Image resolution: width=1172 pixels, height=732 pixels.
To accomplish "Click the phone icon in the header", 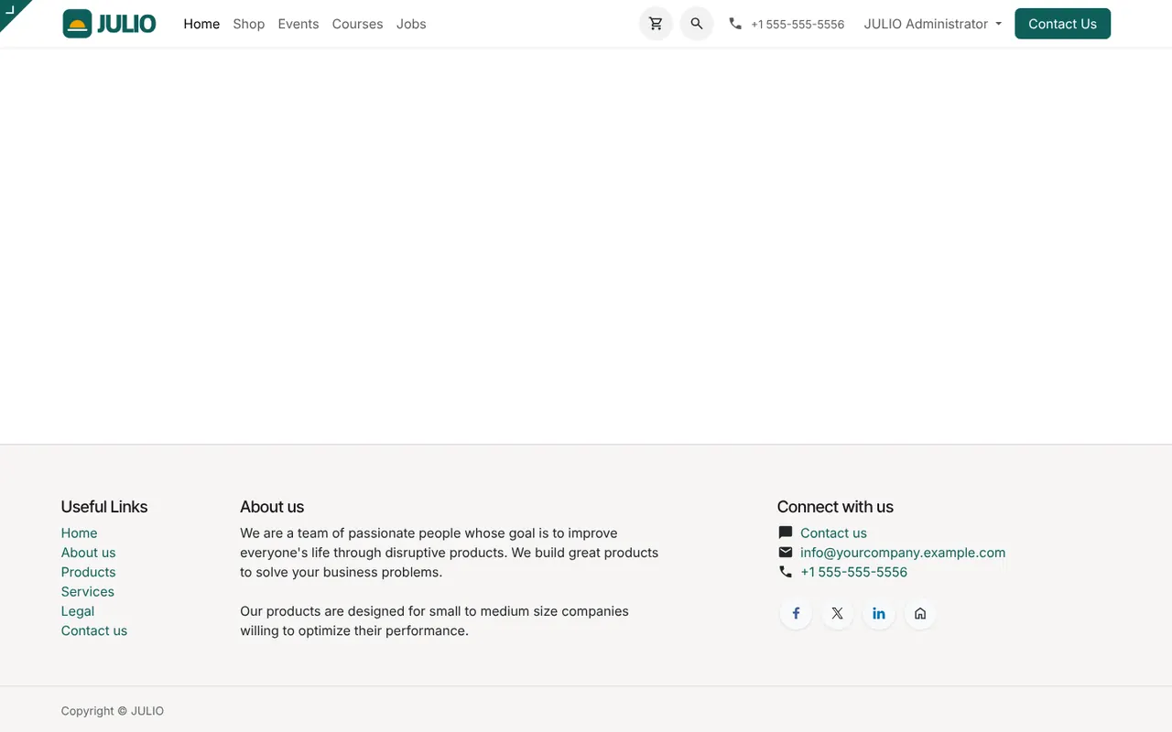I will tap(735, 24).
